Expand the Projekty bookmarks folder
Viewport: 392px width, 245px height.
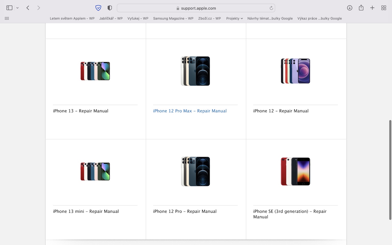(x=235, y=18)
